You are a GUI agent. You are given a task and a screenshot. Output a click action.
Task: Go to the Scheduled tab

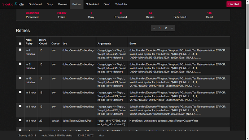click(x=92, y=4)
